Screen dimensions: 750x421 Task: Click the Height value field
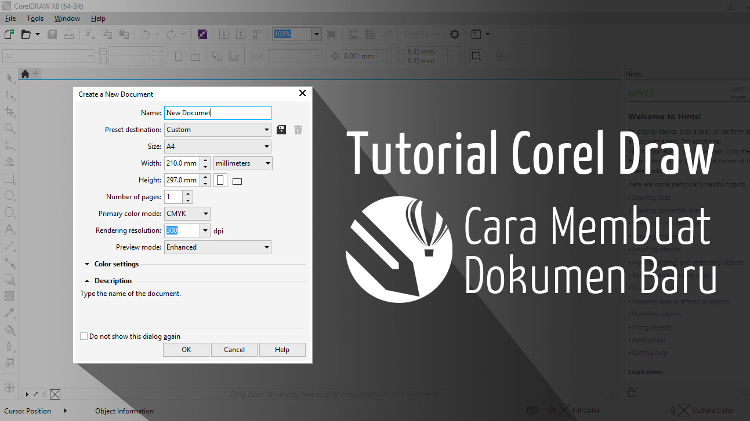click(182, 180)
